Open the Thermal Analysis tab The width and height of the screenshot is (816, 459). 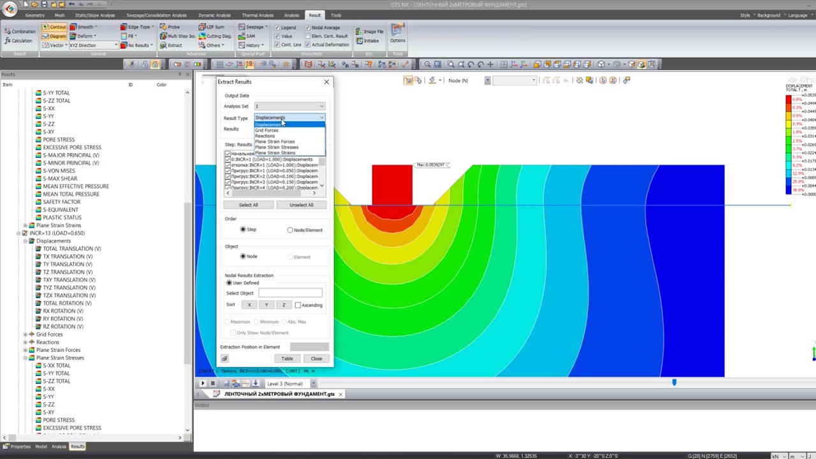[x=258, y=15]
